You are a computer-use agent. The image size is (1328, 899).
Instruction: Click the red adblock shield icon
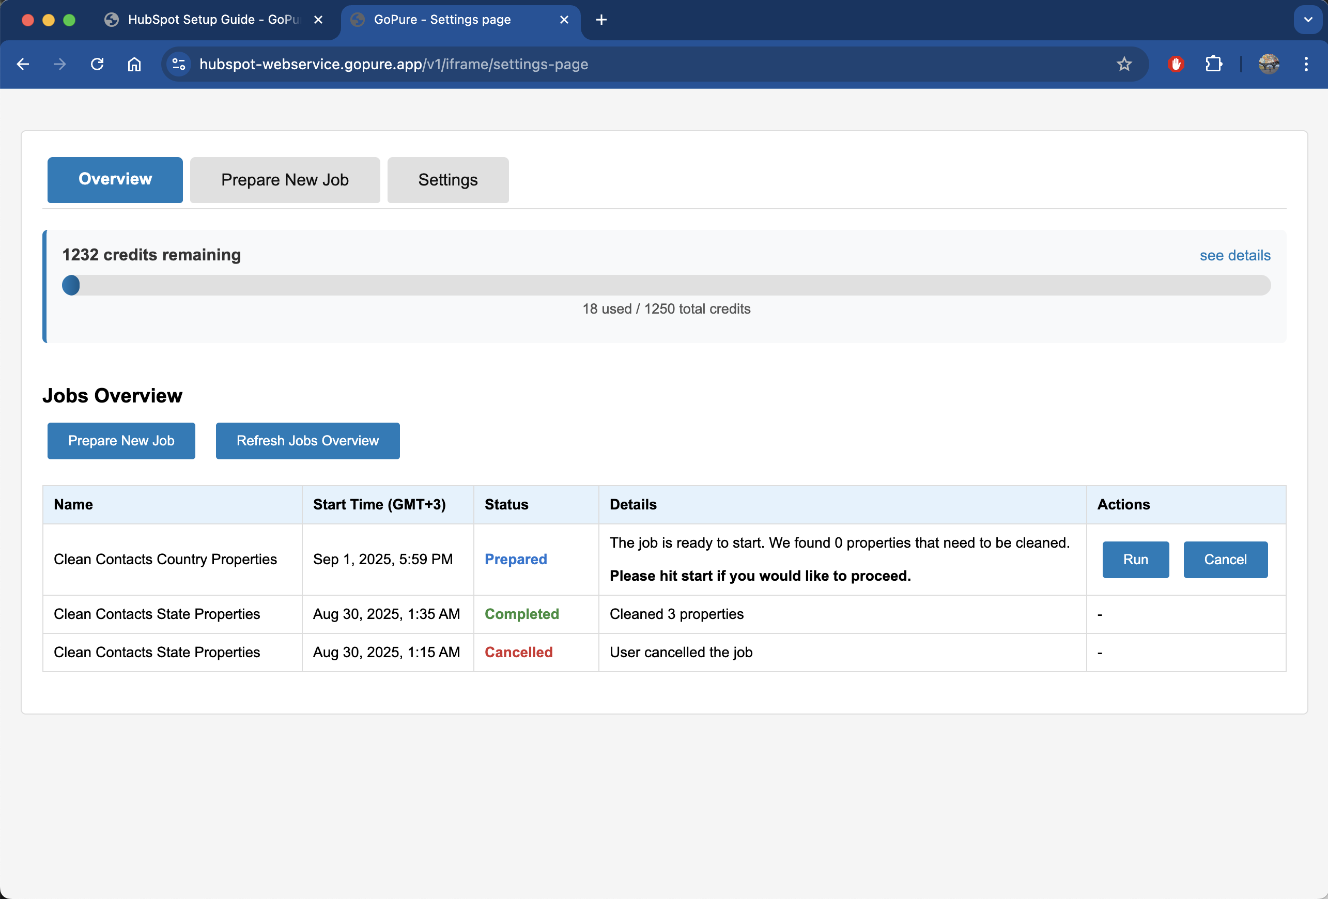click(1176, 64)
